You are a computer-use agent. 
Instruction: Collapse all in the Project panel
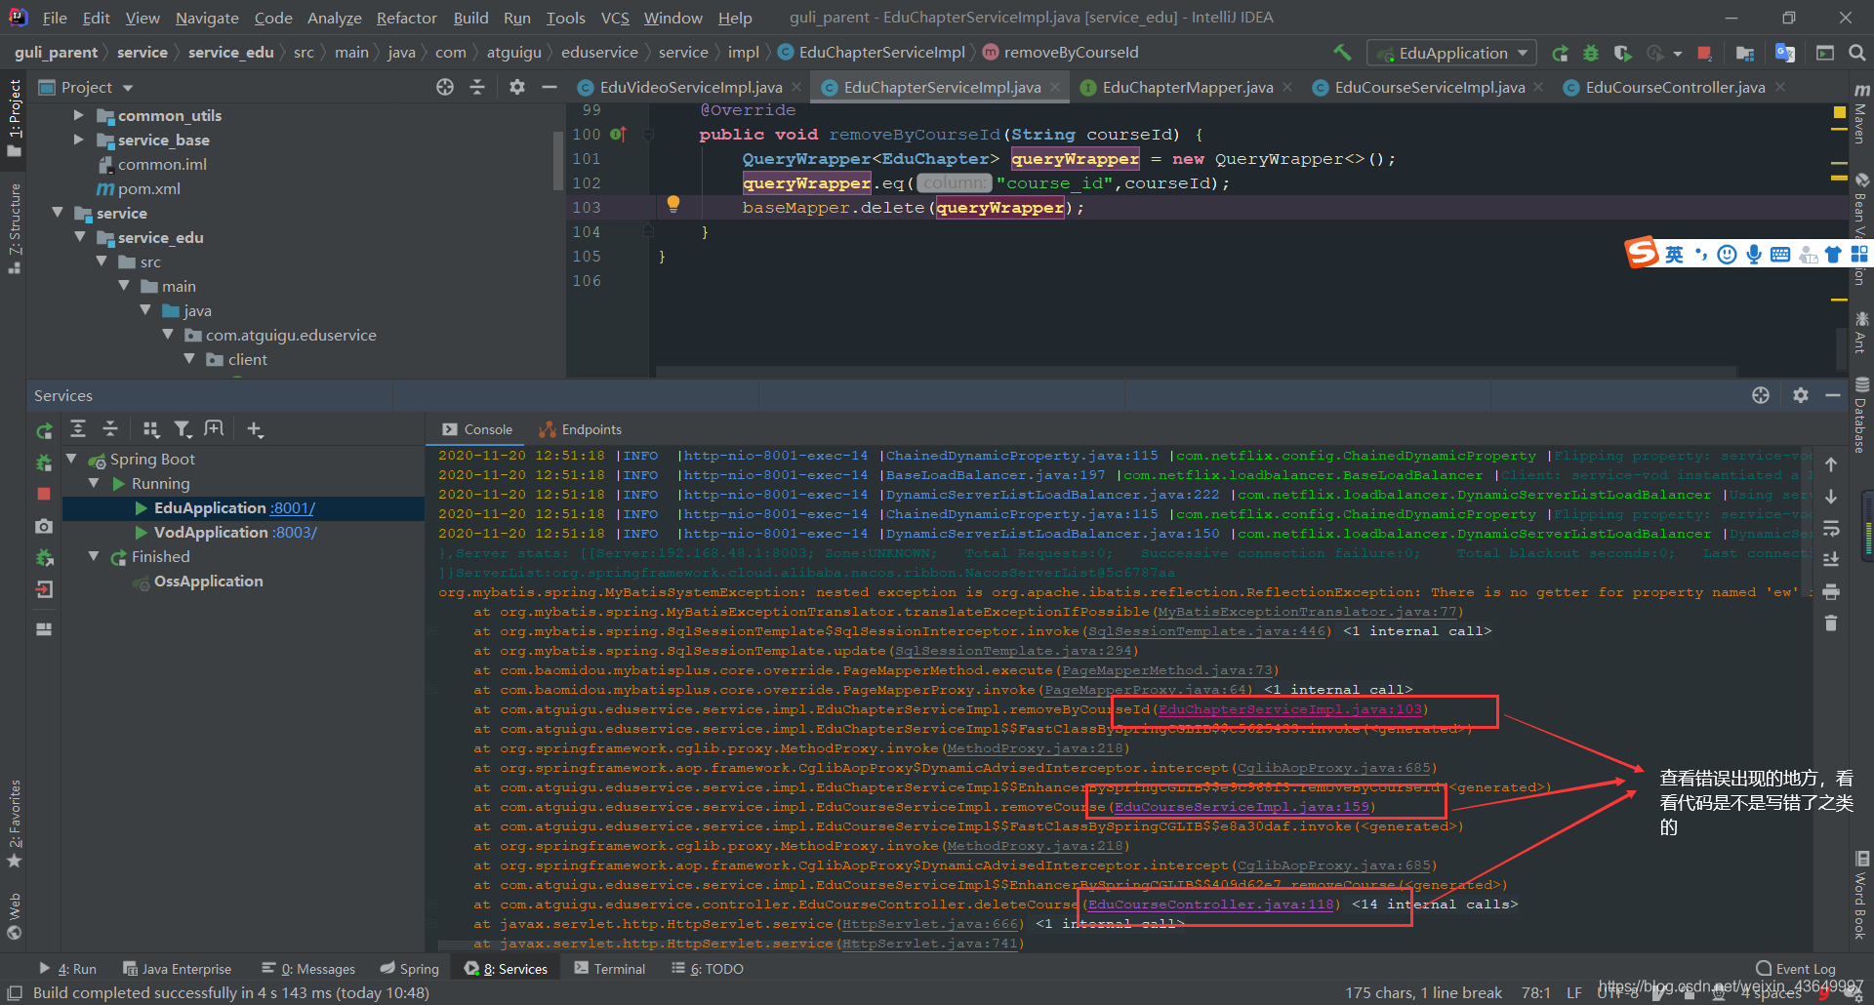(477, 87)
